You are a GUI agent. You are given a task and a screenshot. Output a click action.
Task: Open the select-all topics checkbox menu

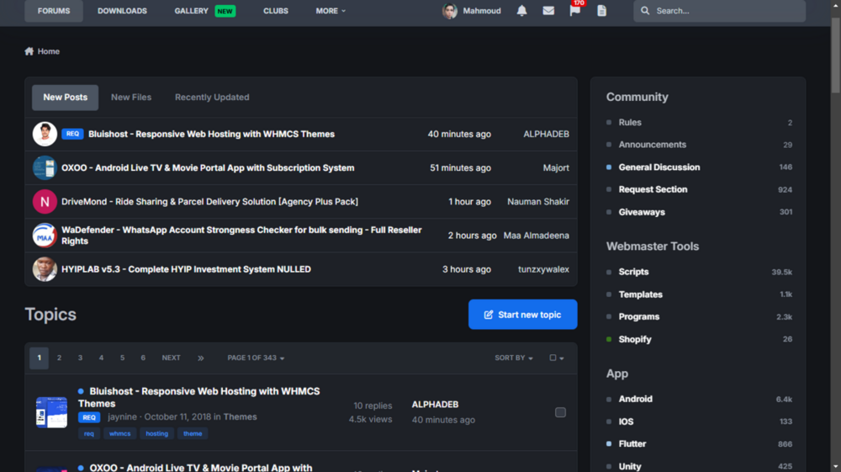[556, 358]
